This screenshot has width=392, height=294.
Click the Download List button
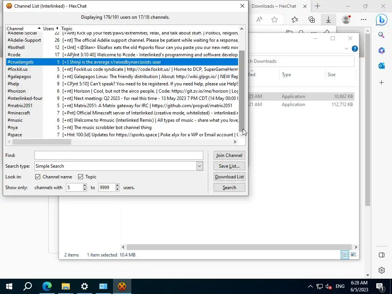pos(229,177)
